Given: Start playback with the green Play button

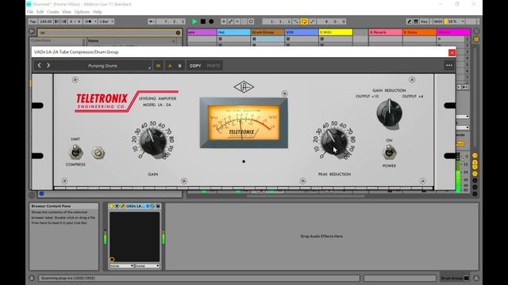Looking at the screenshot, I should [194, 21].
